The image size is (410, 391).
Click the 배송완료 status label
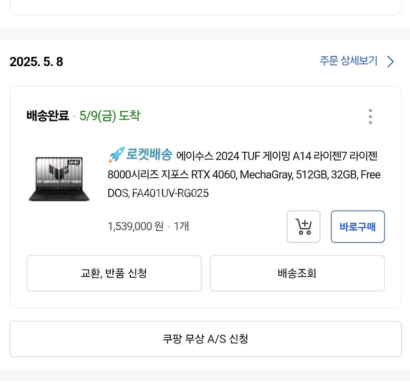tap(47, 116)
